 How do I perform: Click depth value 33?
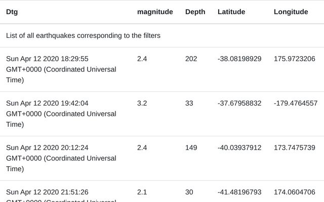[189, 103]
